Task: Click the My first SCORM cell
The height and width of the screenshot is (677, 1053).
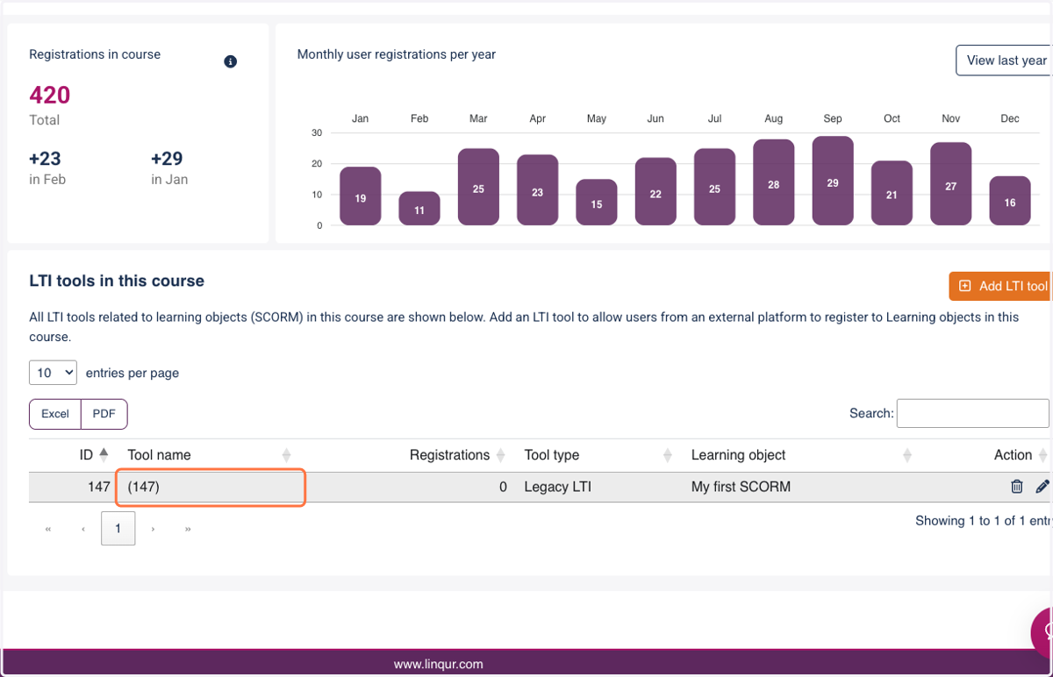Action: [741, 487]
